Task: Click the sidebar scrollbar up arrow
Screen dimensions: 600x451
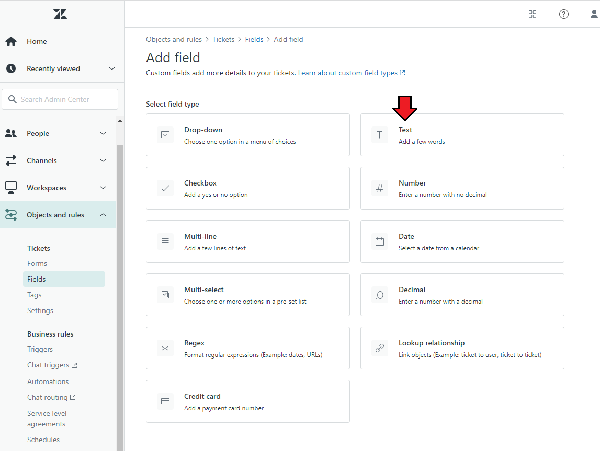Action: click(x=120, y=121)
